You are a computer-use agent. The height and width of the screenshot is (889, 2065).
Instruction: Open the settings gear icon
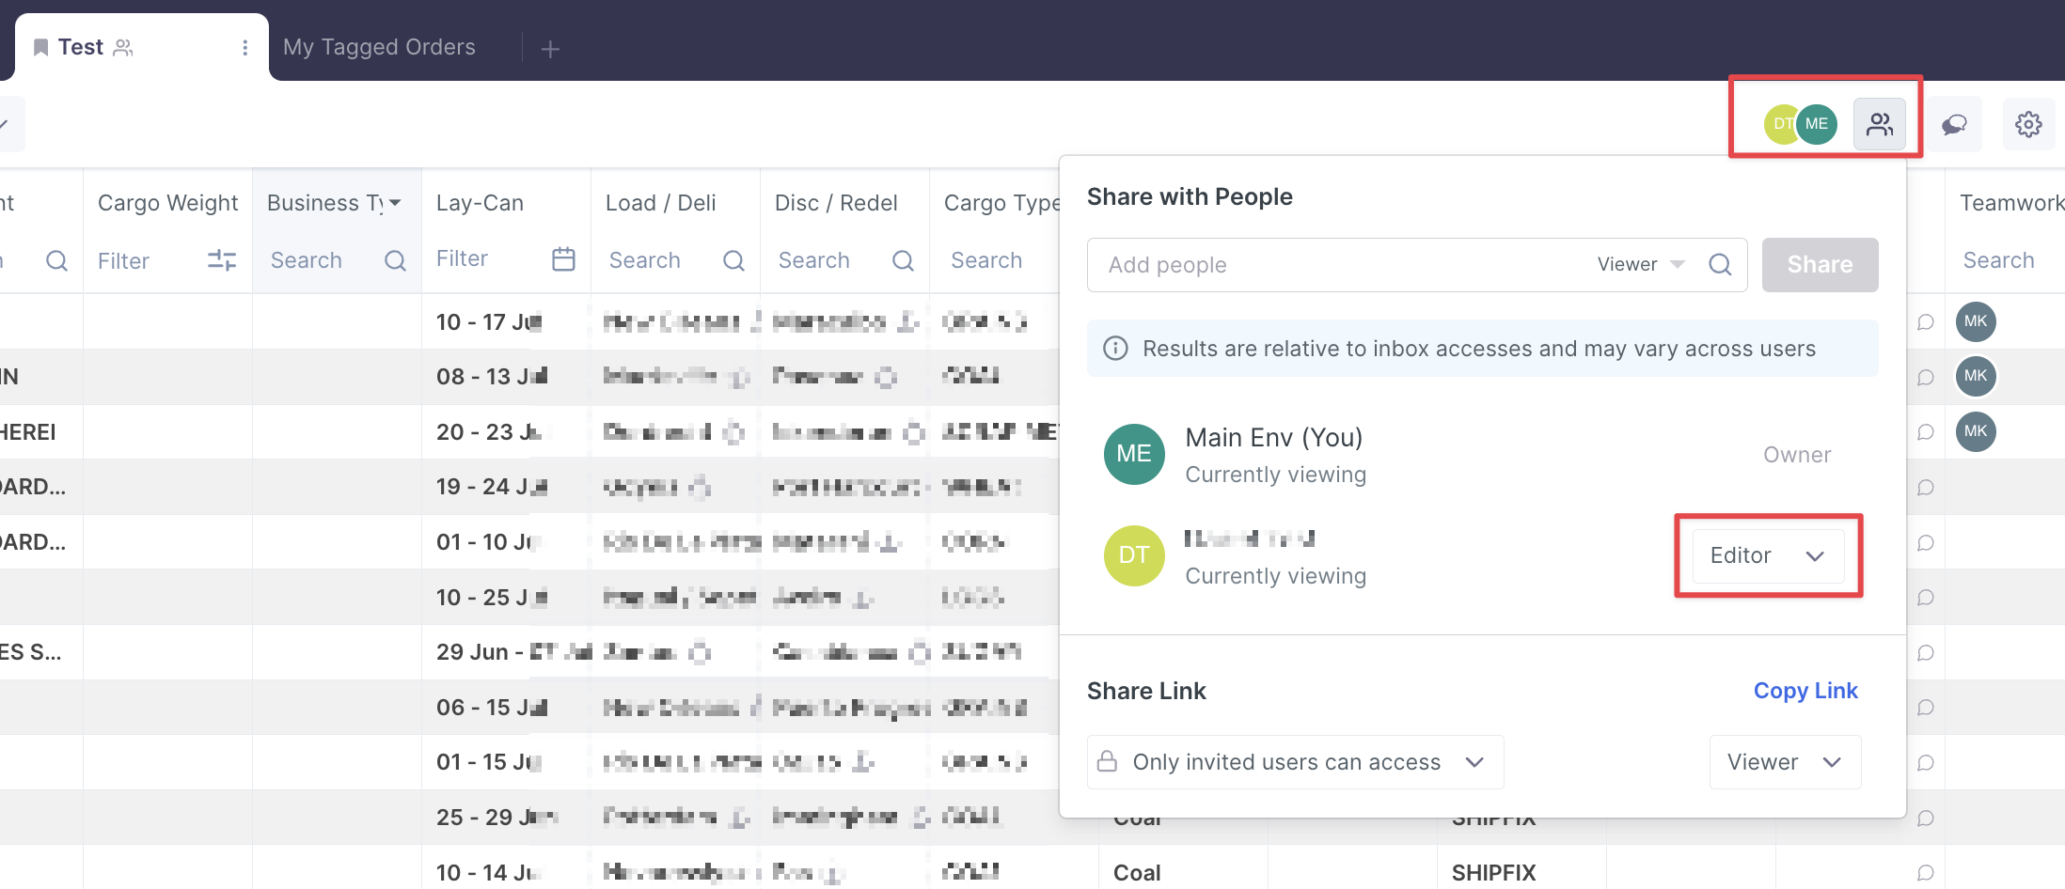pos(2028,124)
